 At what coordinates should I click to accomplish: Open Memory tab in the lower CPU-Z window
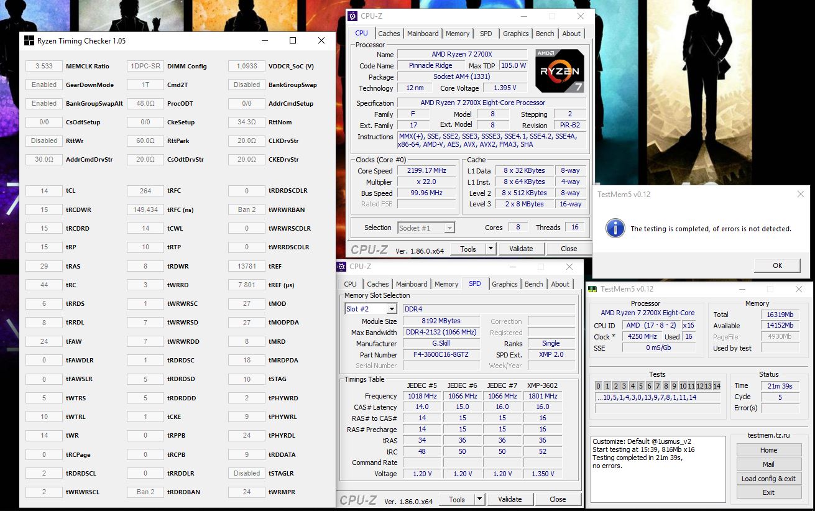coord(446,284)
